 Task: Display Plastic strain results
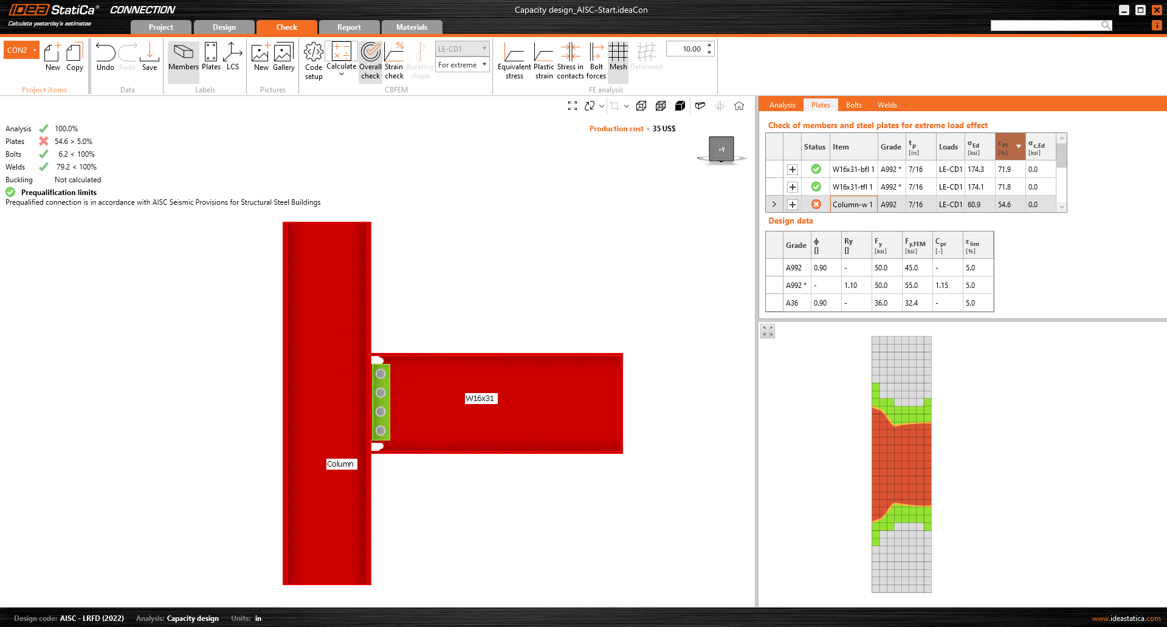tap(543, 60)
